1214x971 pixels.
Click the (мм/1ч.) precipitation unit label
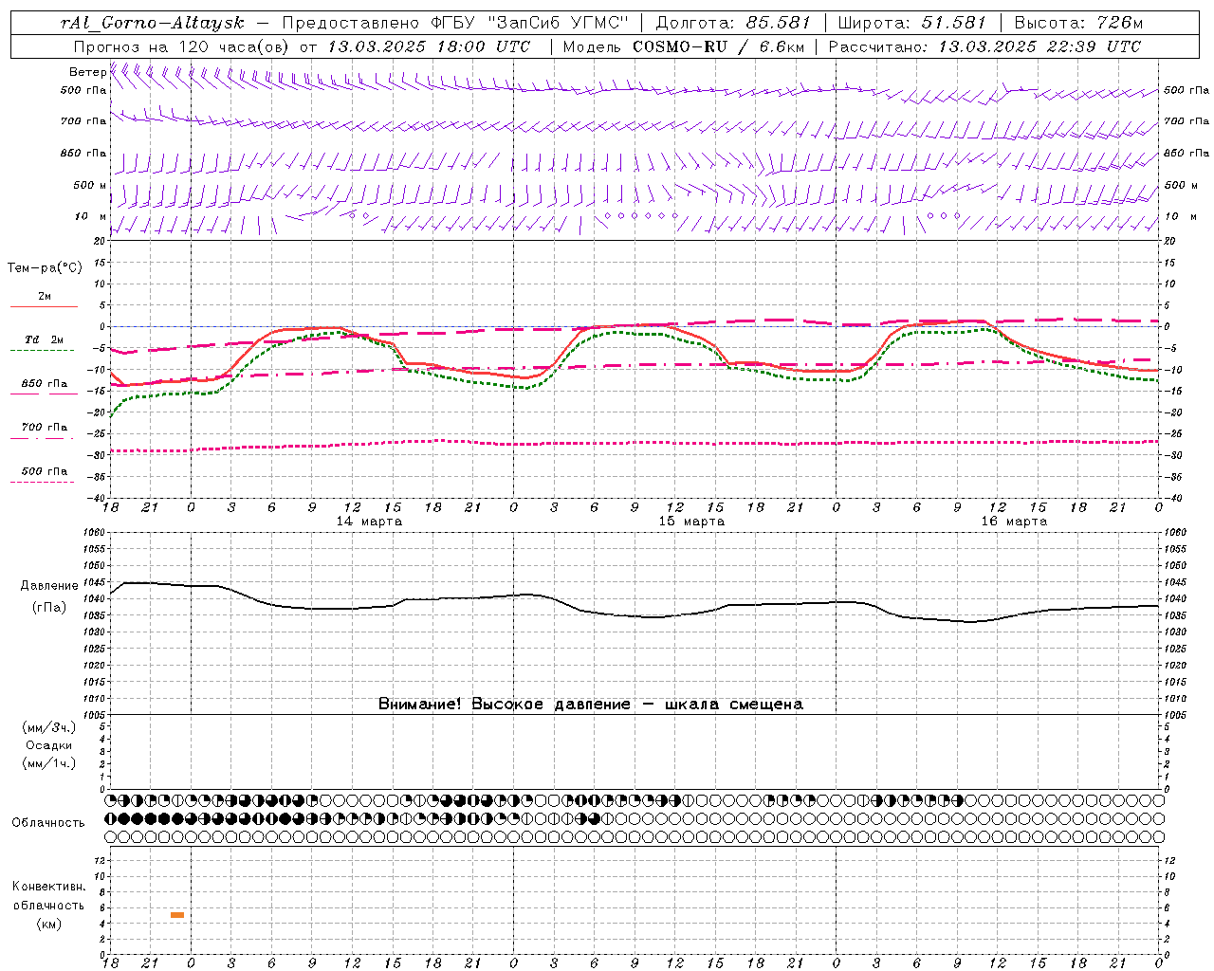[49, 763]
